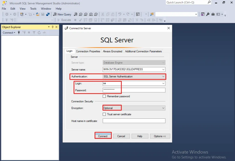This screenshot has width=235, height=161.
Task: Click the Save All toolbar icon
Action: click(48, 14)
